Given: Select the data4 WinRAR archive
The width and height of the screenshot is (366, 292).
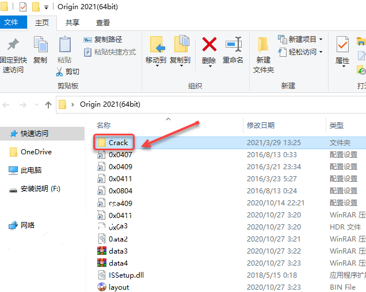Looking at the screenshot, I should [118, 263].
